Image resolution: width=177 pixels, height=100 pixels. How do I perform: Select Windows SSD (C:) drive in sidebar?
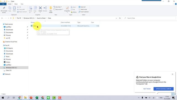coord(14,67)
